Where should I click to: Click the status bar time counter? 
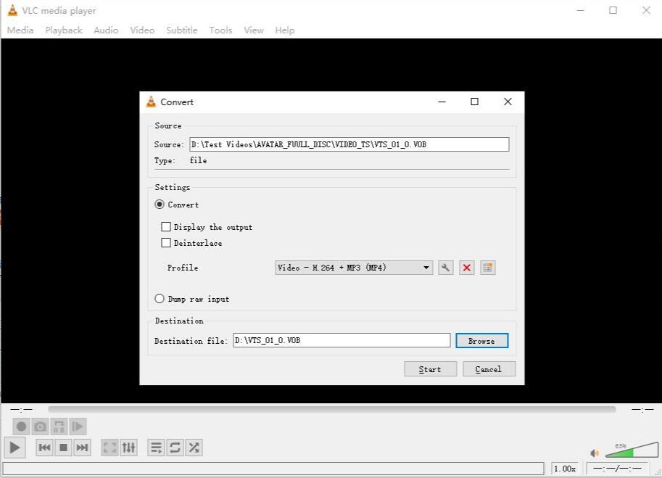point(617,469)
